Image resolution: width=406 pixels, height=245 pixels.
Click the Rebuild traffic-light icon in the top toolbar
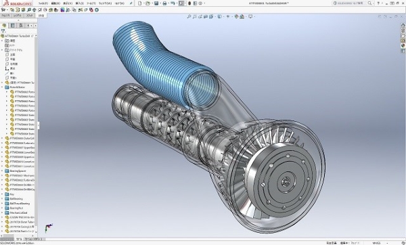tap(189, 3)
